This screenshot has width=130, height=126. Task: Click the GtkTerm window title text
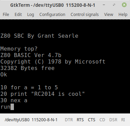click(53, 5)
